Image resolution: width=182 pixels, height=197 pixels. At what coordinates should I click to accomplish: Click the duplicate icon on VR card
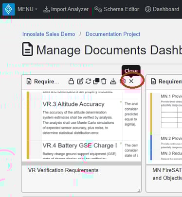click(96, 81)
